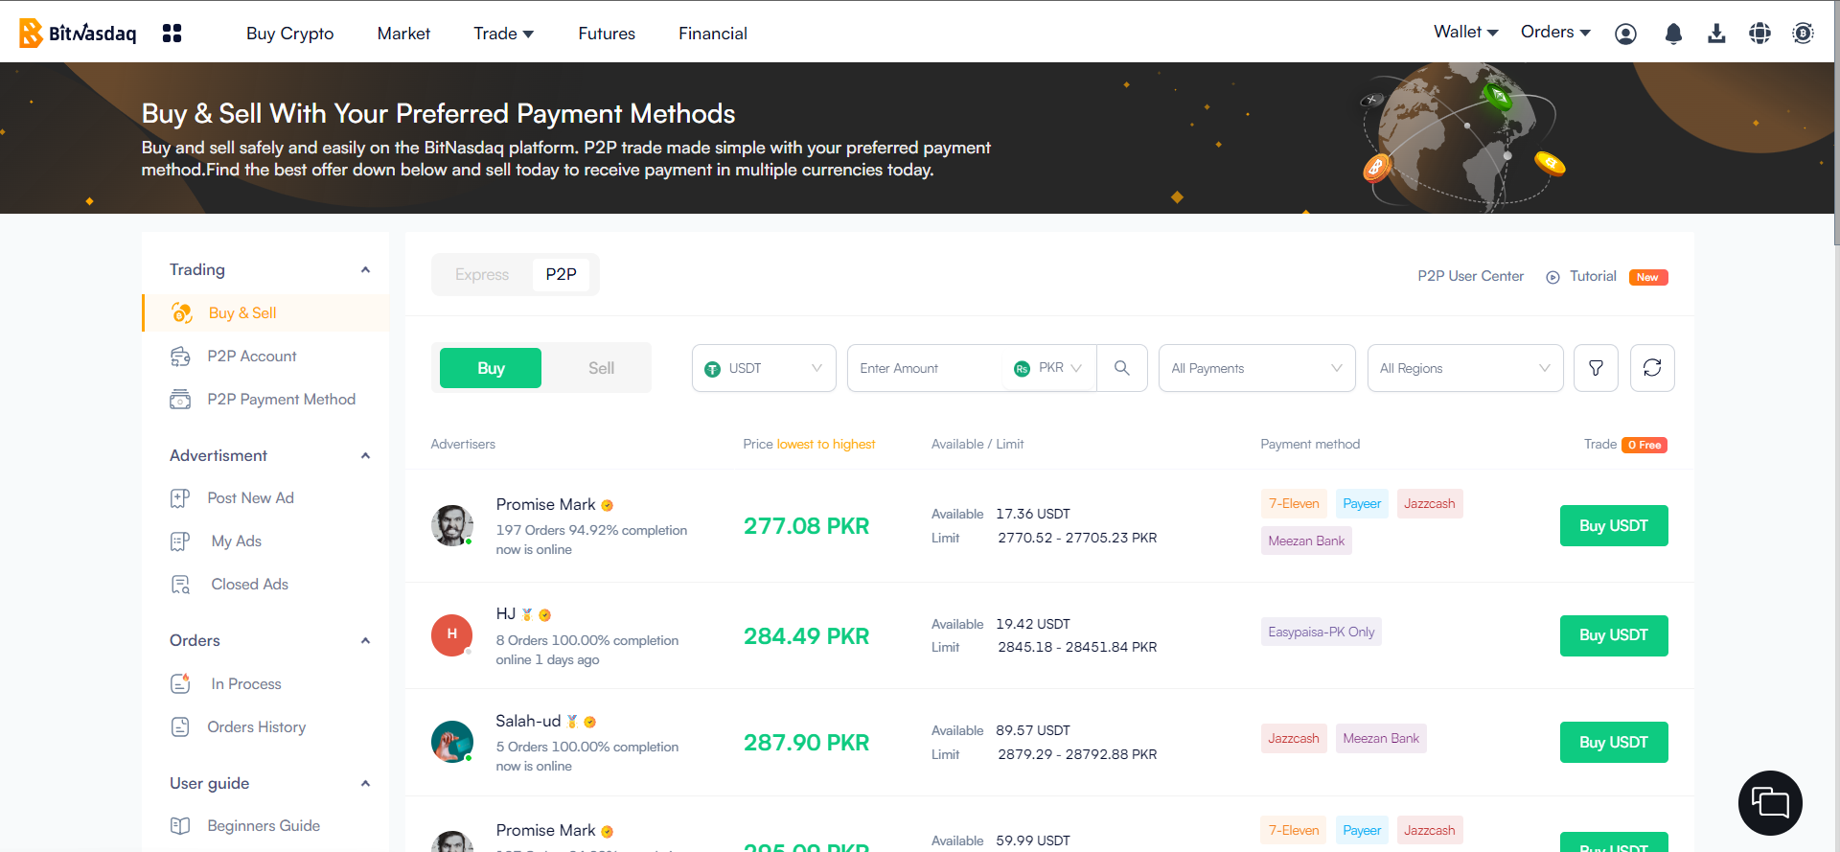Click the 0 Free trade badge
This screenshot has height=852, width=1840.
[1644, 446]
